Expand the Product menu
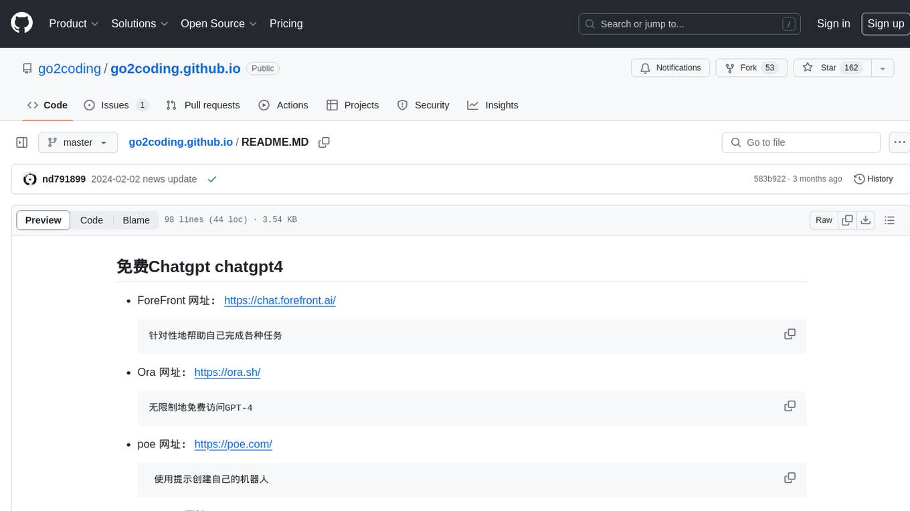 (x=74, y=23)
